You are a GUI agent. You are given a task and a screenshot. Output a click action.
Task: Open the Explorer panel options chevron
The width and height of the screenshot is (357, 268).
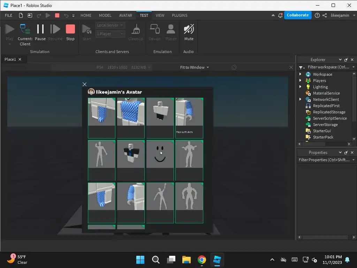tap(340, 59)
